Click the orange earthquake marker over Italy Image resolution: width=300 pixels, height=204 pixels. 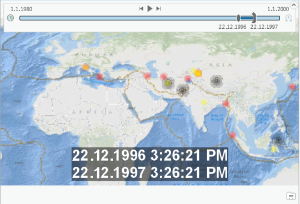click(86, 67)
